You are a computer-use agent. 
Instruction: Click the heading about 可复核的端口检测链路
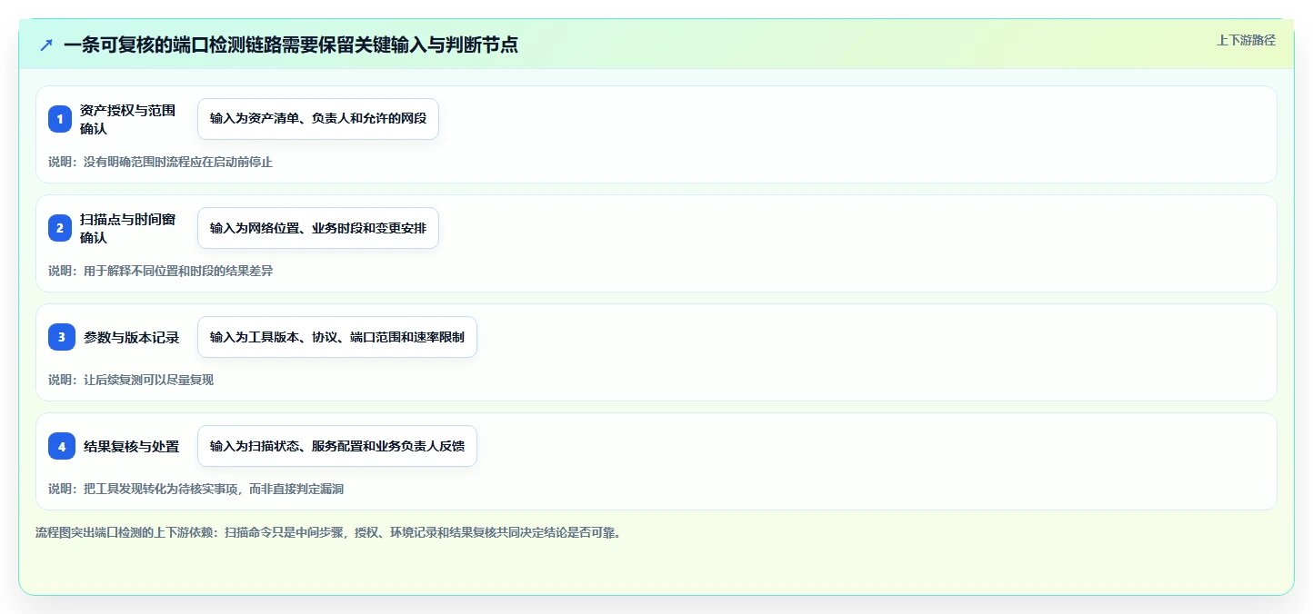(x=291, y=45)
